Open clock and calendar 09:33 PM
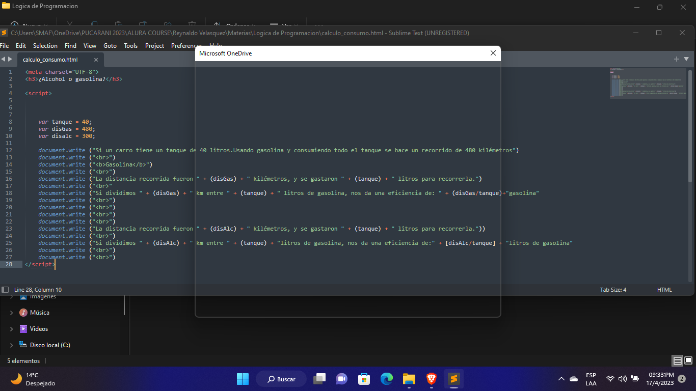 (661, 379)
